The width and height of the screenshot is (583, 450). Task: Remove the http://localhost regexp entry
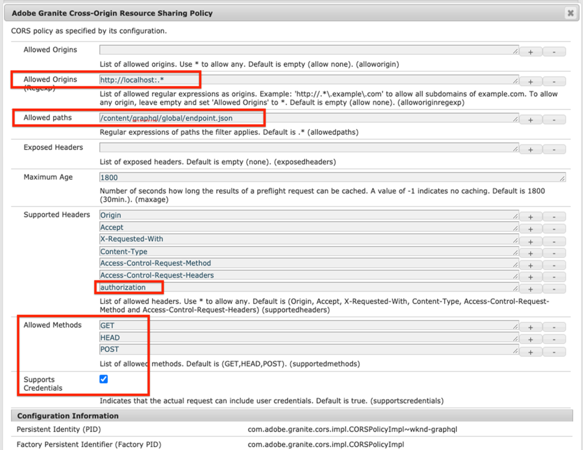(554, 81)
